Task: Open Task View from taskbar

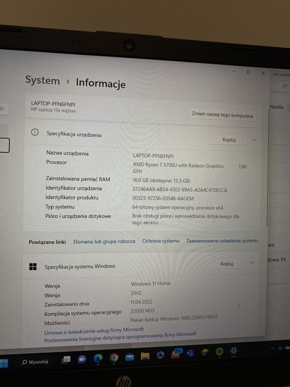Action: [x=66, y=360]
